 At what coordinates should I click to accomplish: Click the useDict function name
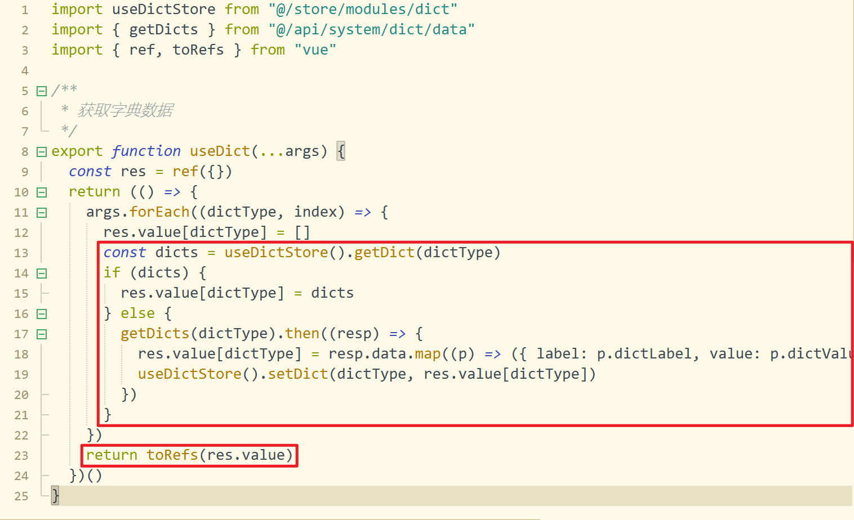[220, 151]
